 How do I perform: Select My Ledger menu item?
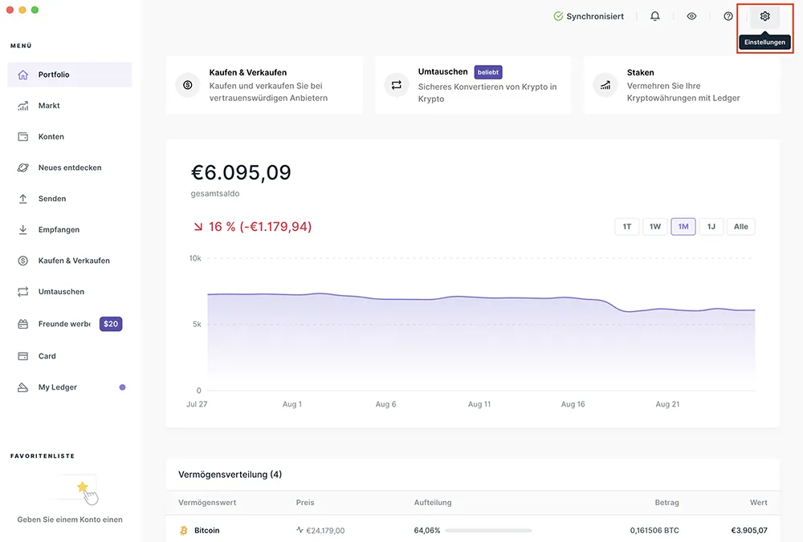(x=70, y=387)
